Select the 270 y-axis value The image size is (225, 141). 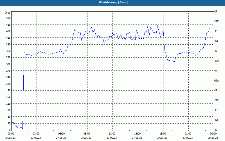click(8, 71)
